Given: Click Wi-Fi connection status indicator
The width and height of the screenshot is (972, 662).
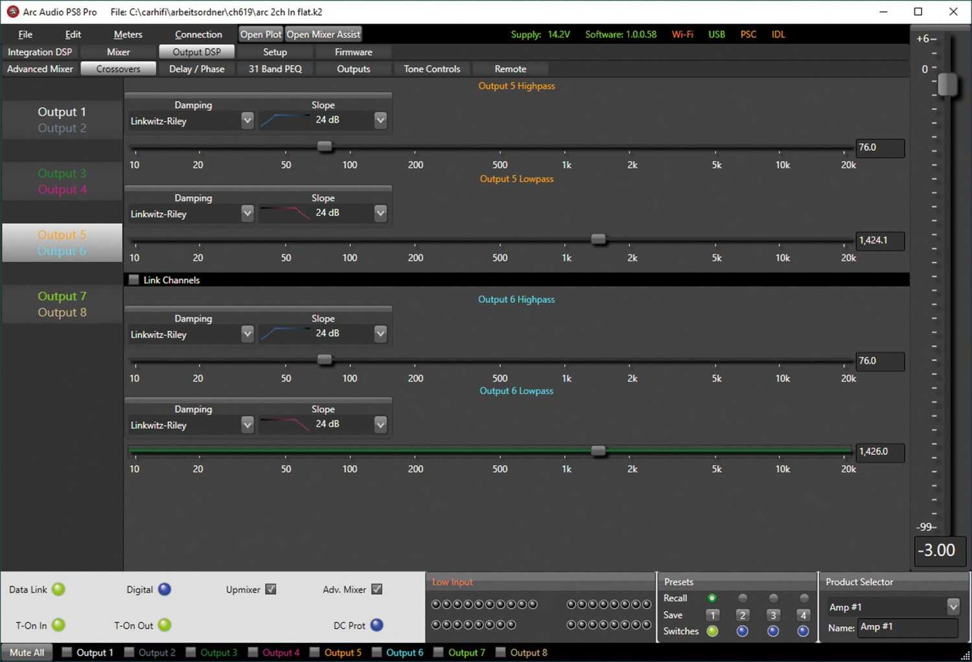Looking at the screenshot, I should [682, 34].
